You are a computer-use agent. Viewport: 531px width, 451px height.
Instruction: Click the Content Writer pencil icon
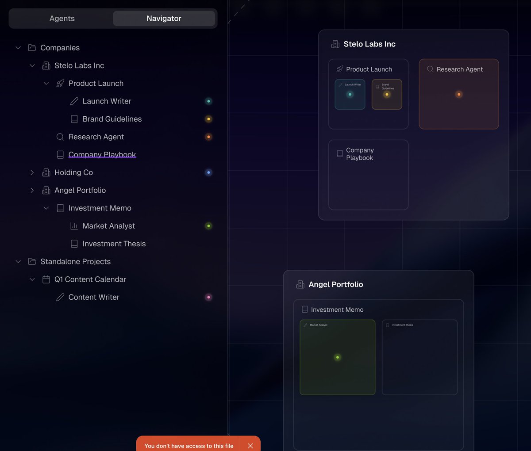[60, 297]
